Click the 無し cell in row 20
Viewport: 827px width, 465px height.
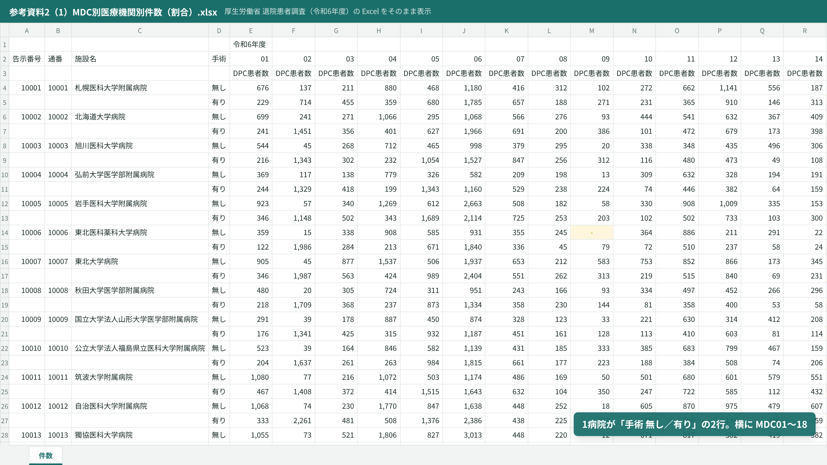(219, 319)
